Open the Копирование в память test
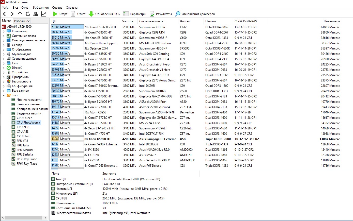 click(29, 109)
